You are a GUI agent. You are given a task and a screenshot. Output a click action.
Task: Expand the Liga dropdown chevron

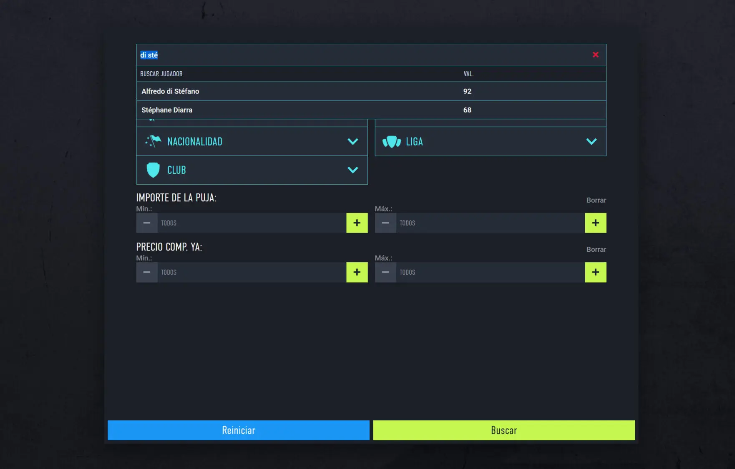(x=592, y=141)
